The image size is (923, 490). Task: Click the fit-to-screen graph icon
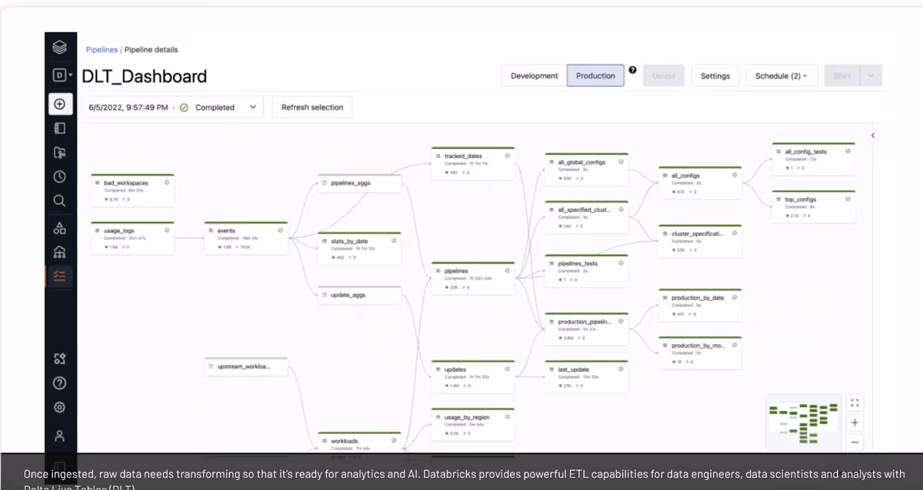(855, 402)
